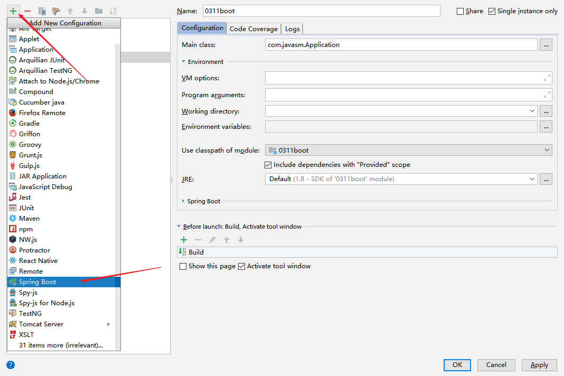Toggle Single instance only checkbox
Viewport: 564px width, 376px height.
click(492, 11)
